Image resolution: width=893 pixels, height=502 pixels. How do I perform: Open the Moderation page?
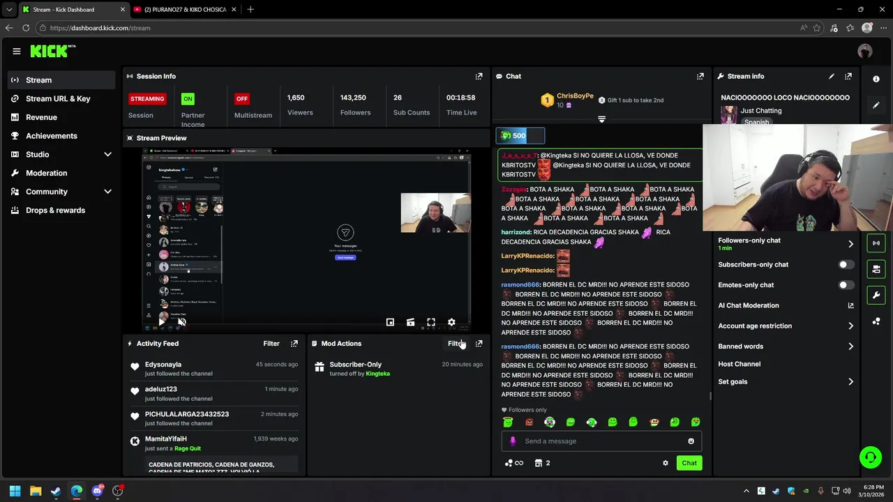(x=61, y=173)
